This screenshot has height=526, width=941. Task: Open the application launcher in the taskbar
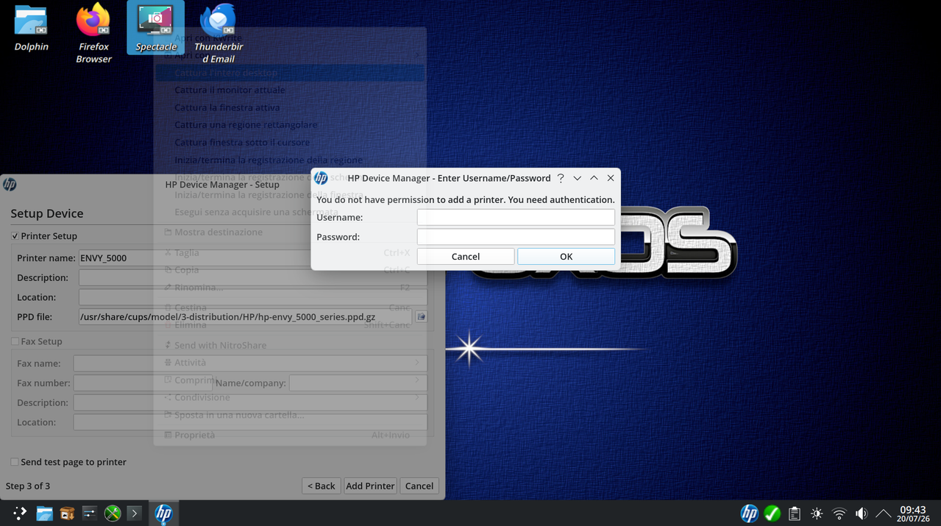tap(20, 513)
